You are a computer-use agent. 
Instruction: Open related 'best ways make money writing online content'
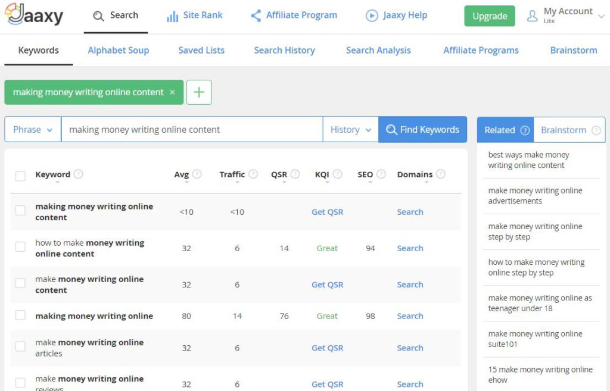tap(529, 159)
